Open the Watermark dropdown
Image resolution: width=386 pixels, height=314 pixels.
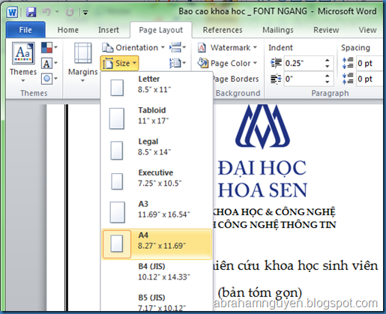click(x=227, y=47)
